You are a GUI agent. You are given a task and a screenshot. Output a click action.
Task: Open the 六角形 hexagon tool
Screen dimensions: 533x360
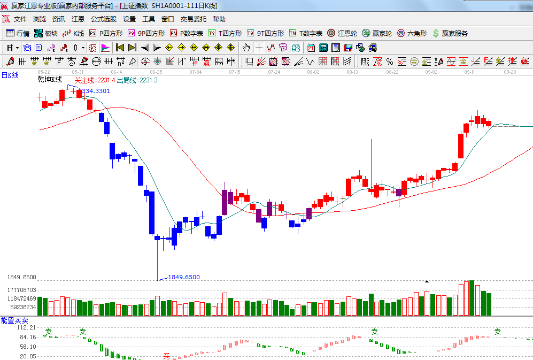click(x=412, y=33)
